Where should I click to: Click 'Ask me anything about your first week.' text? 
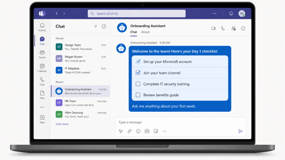[x=164, y=106]
